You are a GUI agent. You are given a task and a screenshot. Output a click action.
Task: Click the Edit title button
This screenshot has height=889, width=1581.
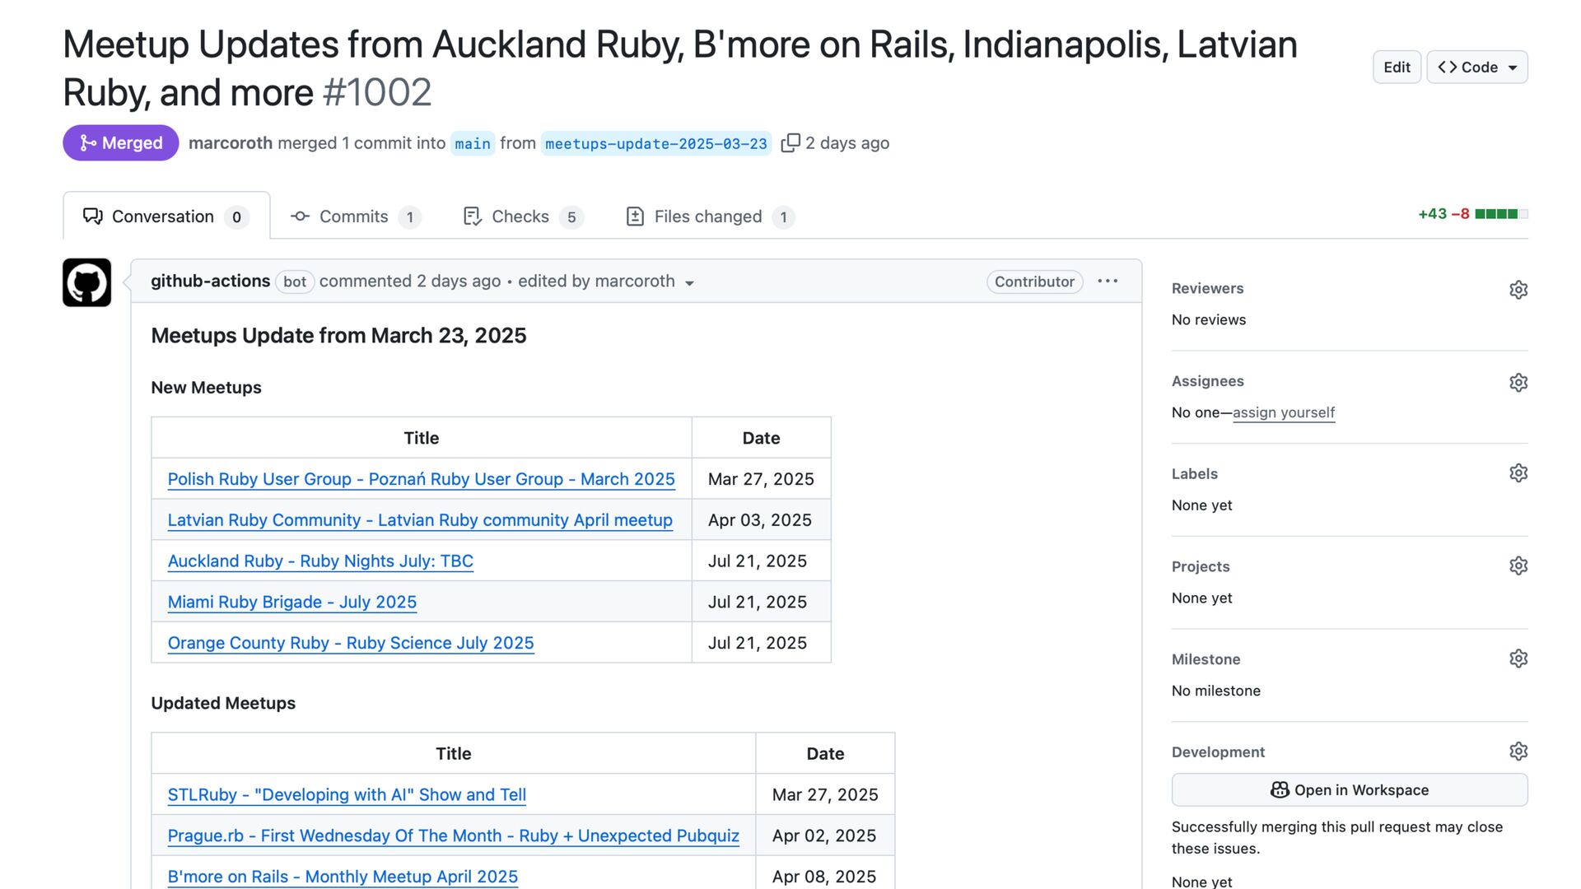pyautogui.click(x=1397, y=67)
